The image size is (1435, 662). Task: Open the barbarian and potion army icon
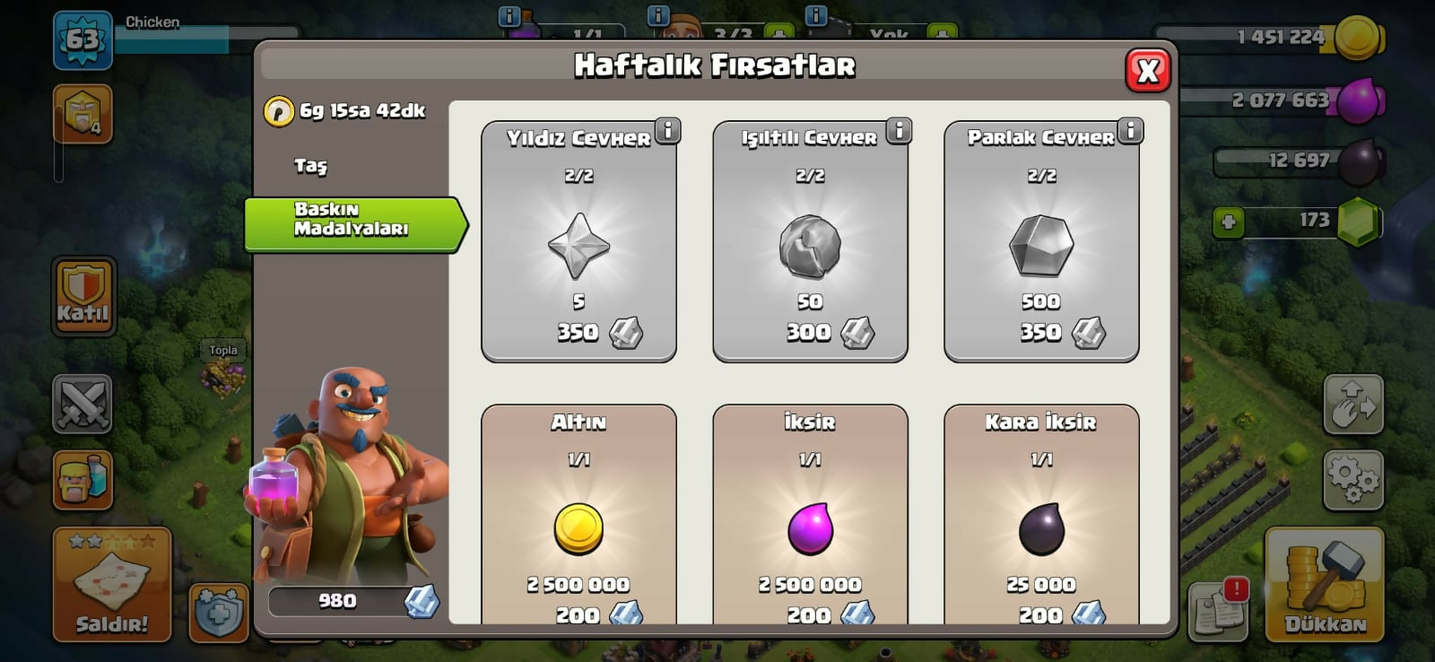click(83, 480)
